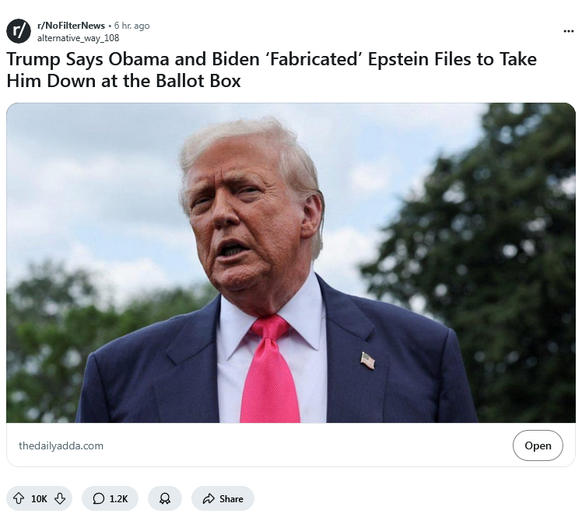
Task: View the alternative_way_108 user profile
Action: (x=79, y=38)
